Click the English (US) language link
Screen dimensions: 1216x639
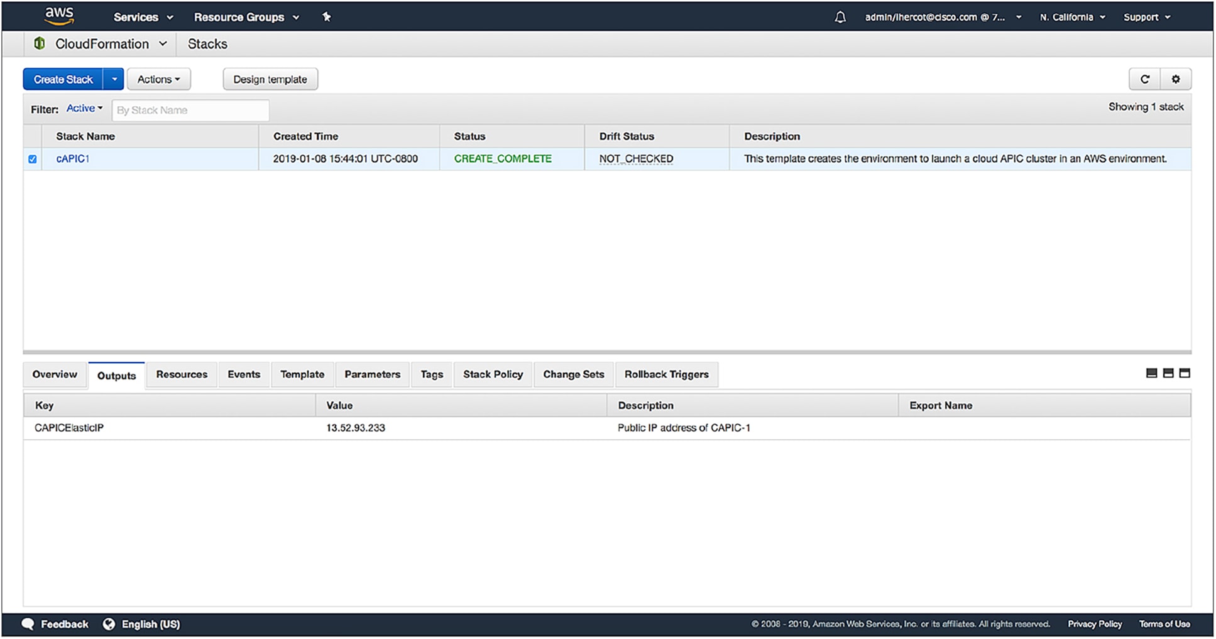point(151,624)
